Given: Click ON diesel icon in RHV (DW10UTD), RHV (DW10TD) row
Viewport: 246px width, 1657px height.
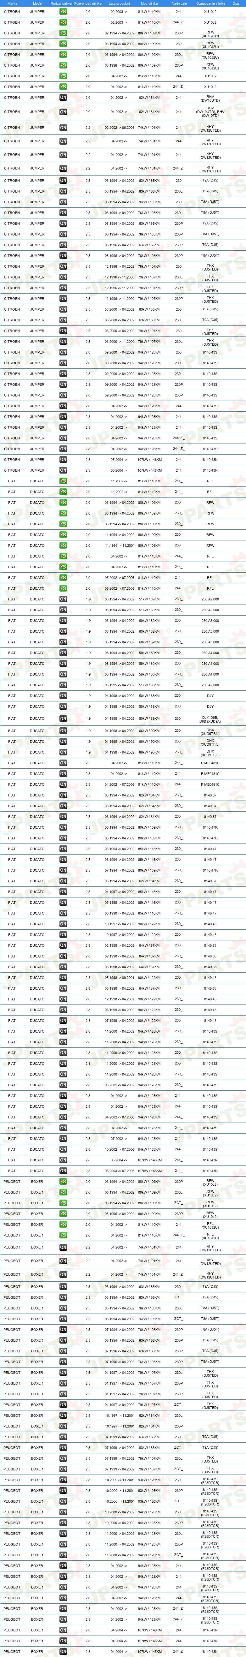Looking at the screenshot, I should pyautogui.click(x=63, y=112).
